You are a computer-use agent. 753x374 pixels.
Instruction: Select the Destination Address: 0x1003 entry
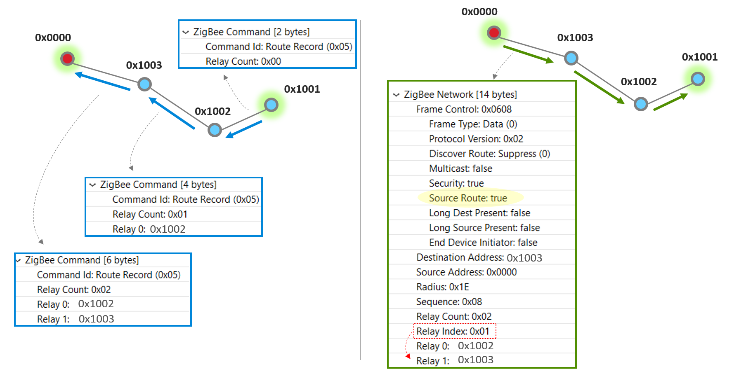480,257
